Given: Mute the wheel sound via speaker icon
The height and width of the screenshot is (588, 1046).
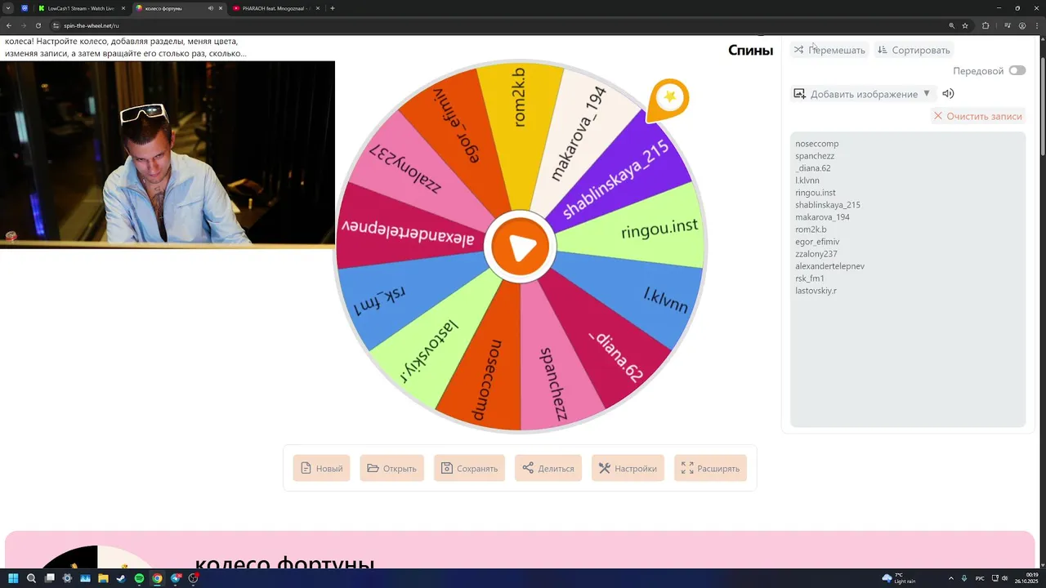Looking at the screenshot, I should [948, 94].
